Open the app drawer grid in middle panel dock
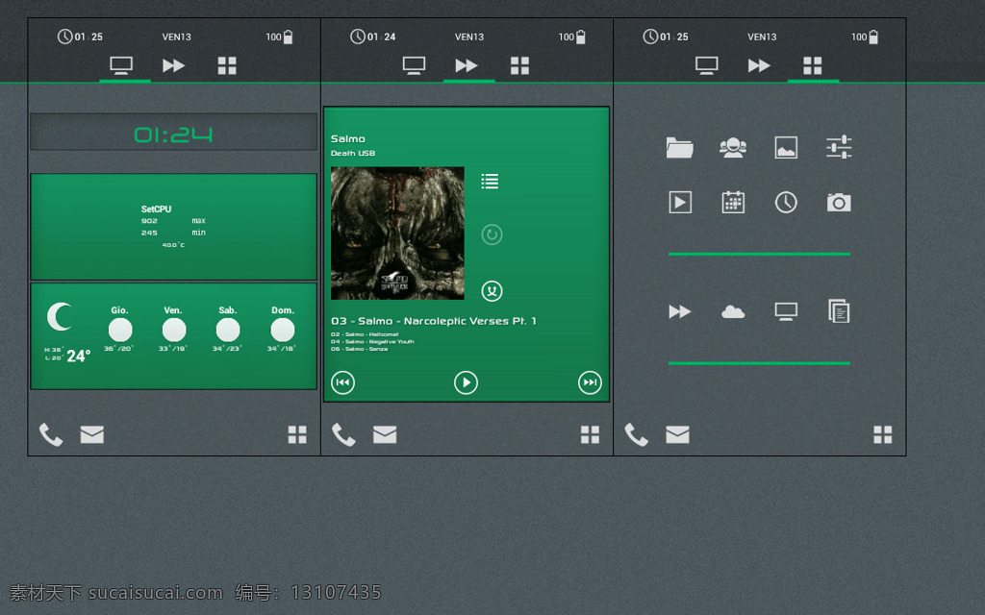Screen dimensions: 985x615 point(590,434)
